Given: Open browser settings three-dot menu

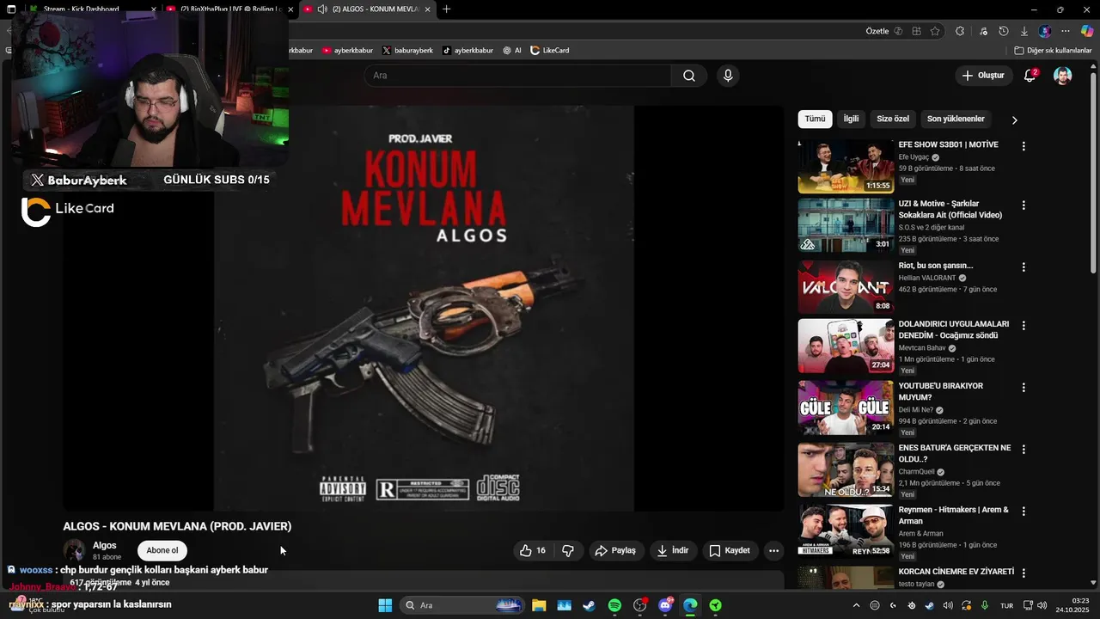Looking at the screenshot, I should [x=1066, y=31].
